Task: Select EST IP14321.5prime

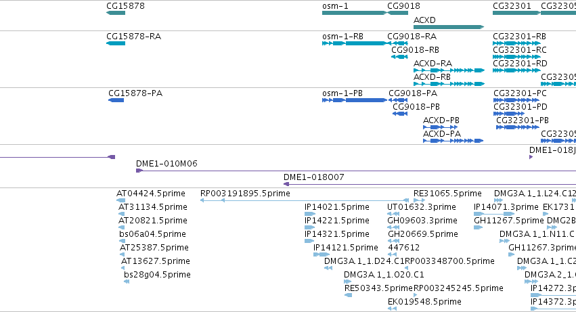Action: coord(309,241)
